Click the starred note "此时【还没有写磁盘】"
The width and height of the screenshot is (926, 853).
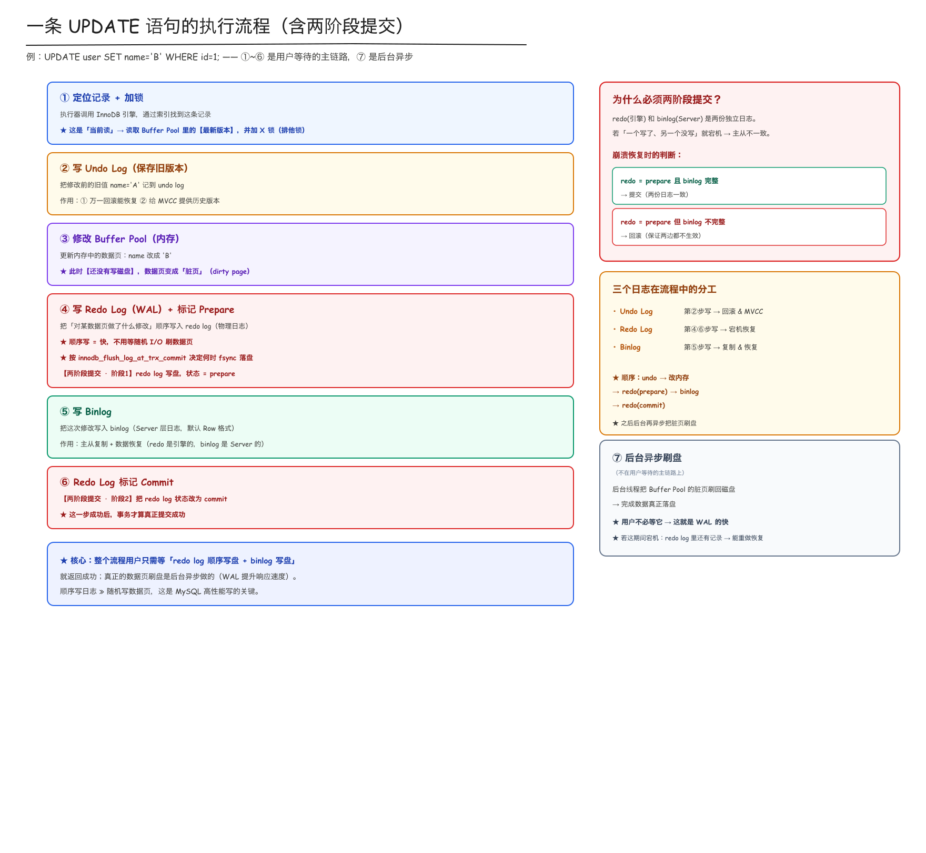[x=100, y=271]
